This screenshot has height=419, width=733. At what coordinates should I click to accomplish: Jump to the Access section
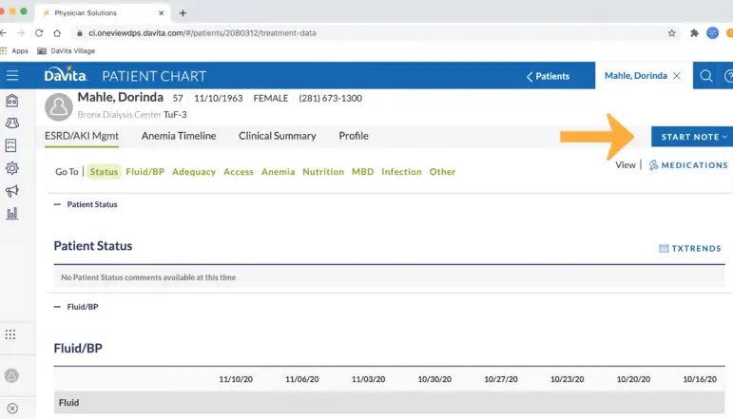(x=239, y=171)
